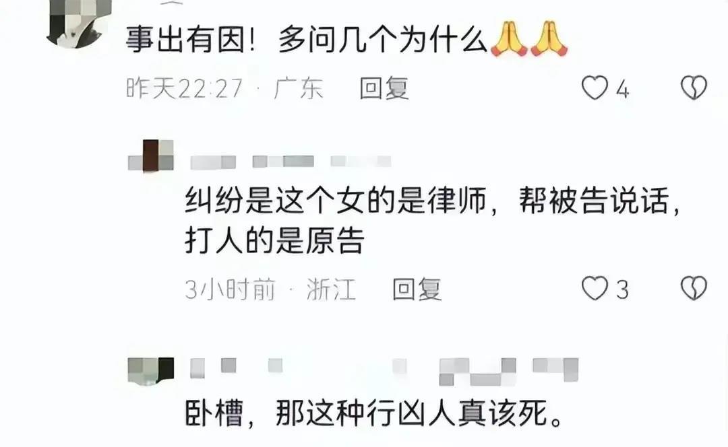Like the 纠纷是这个女的是律师 reply

tap(595, 288)
